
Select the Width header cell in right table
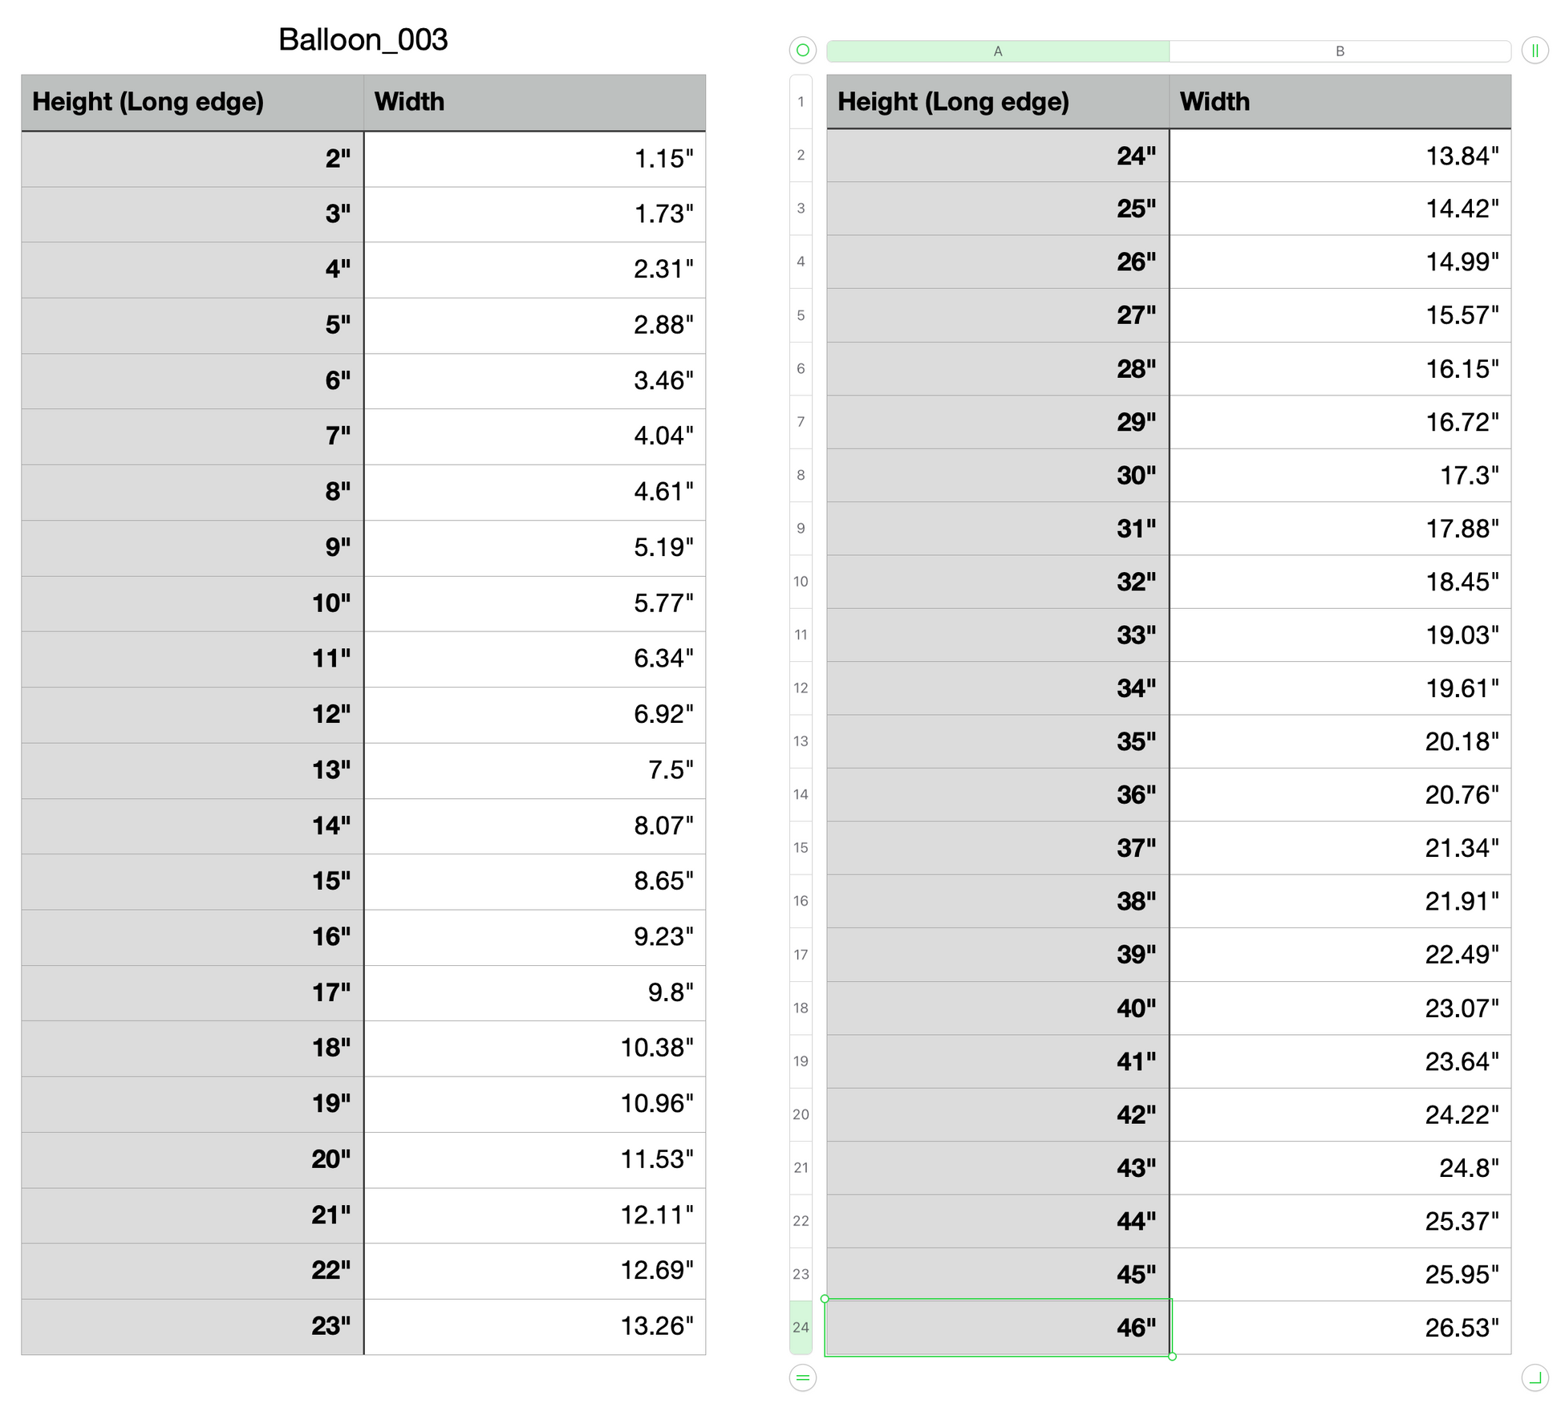[x=1340, y=102]
